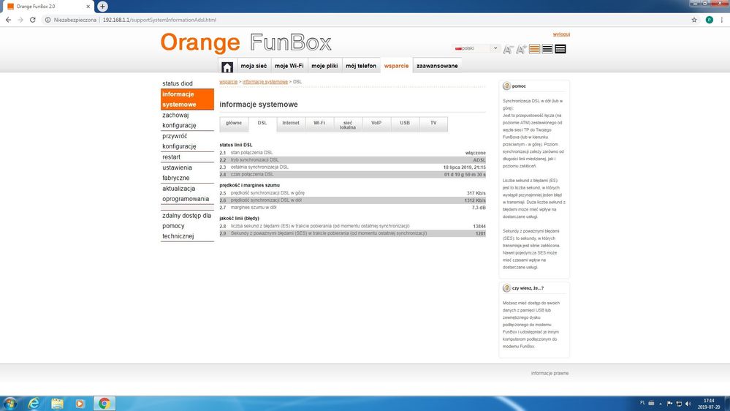Click 'informacje prawne' footer link
The image size is (730, 411).
click(550, 373)
